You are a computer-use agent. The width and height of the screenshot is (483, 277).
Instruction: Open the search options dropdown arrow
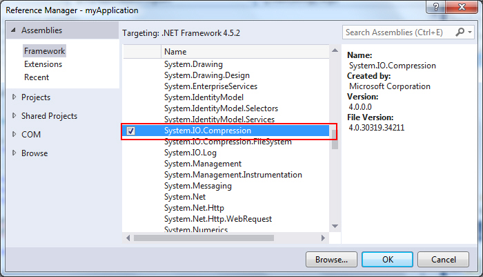(470, 32)
